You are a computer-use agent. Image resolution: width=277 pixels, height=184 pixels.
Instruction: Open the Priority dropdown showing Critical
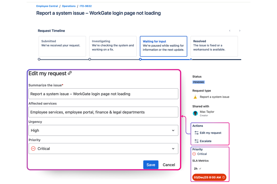(103, 148)
